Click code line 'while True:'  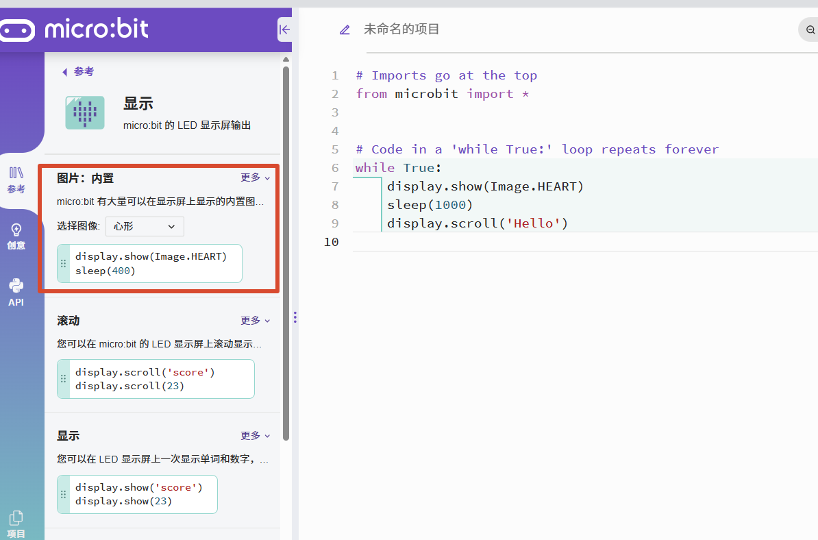(x=398, y=168)
